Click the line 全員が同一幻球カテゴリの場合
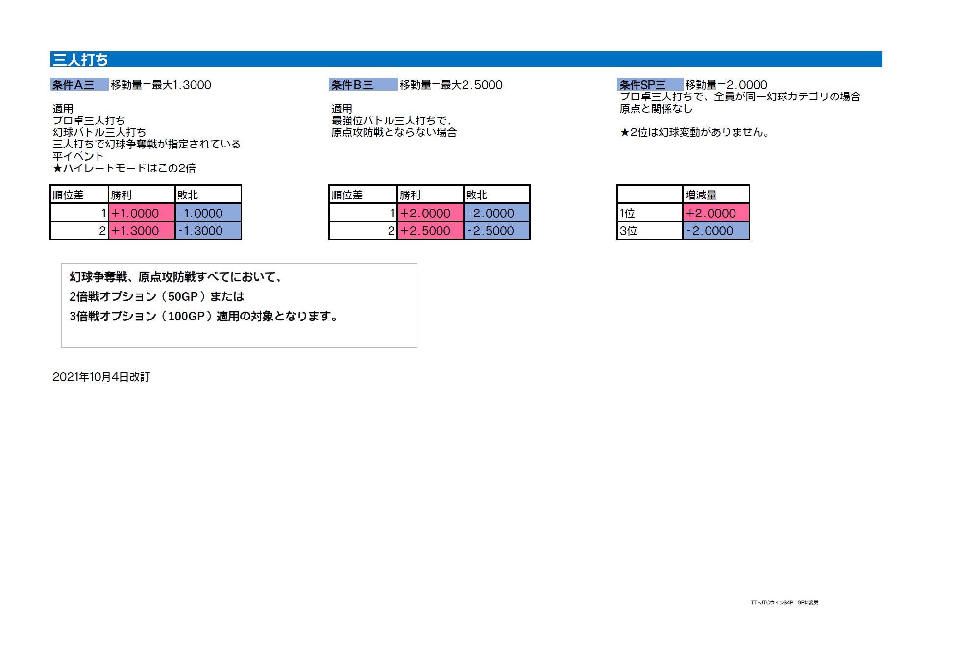956x662 pixels. [x=787, y=97]
